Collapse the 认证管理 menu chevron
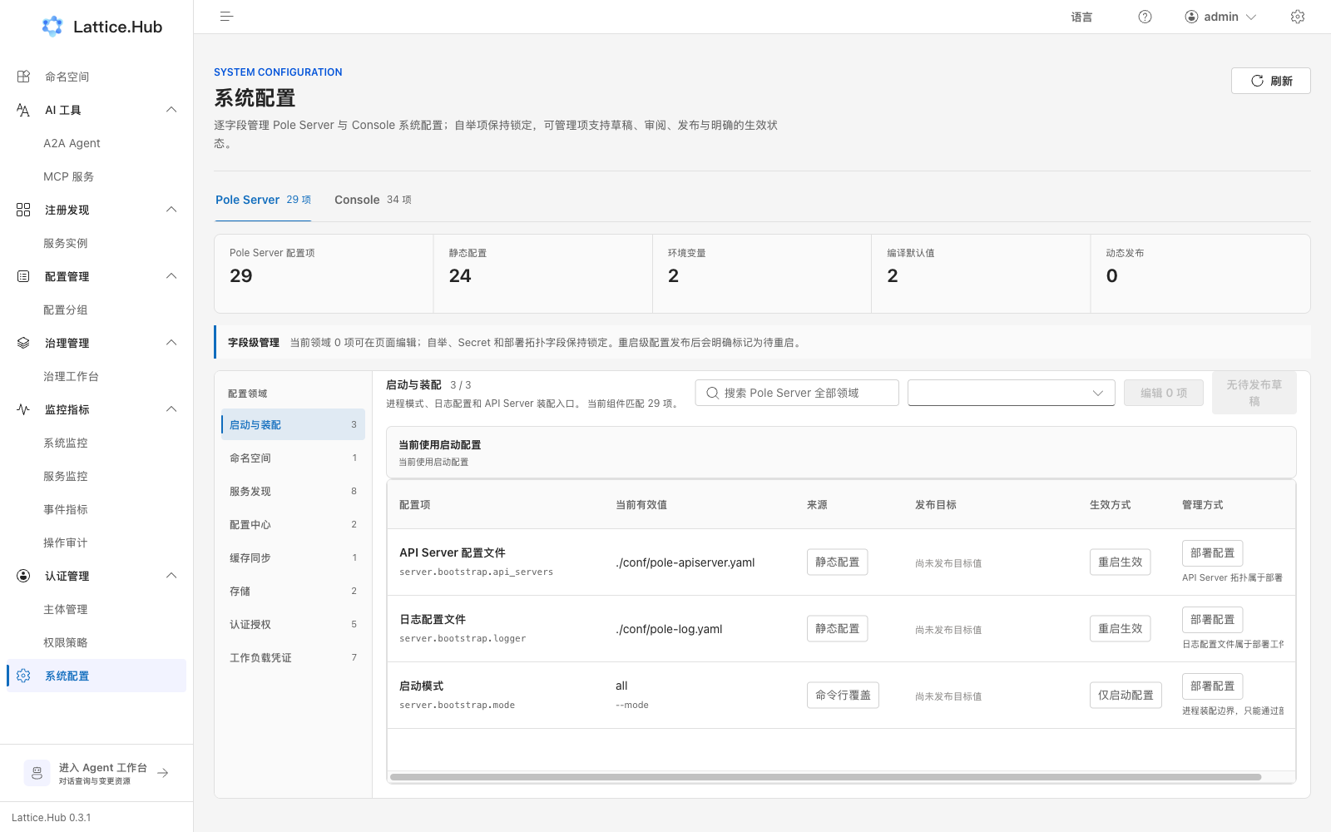The width and height of the screenshot is (1331, 832). pyautogui.click(x=171, y=576)
